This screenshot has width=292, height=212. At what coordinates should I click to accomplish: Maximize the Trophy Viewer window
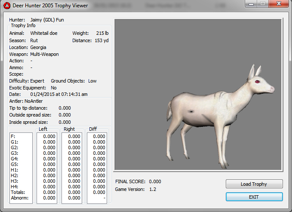263,4
